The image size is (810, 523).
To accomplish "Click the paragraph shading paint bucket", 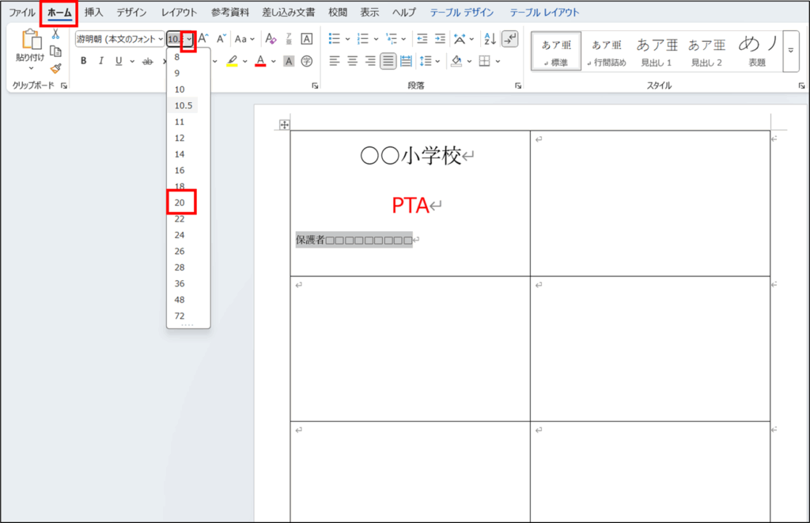I will pos(456,62).
